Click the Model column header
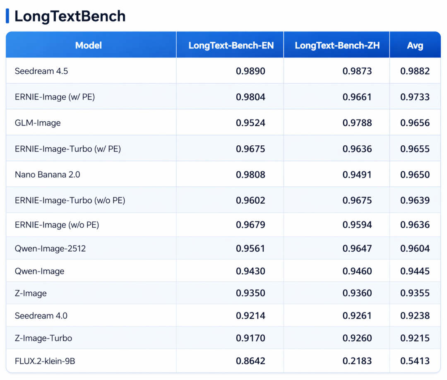The height and width of the screenshot is (380, 447). pyautogui.click(x=89, y=45)
